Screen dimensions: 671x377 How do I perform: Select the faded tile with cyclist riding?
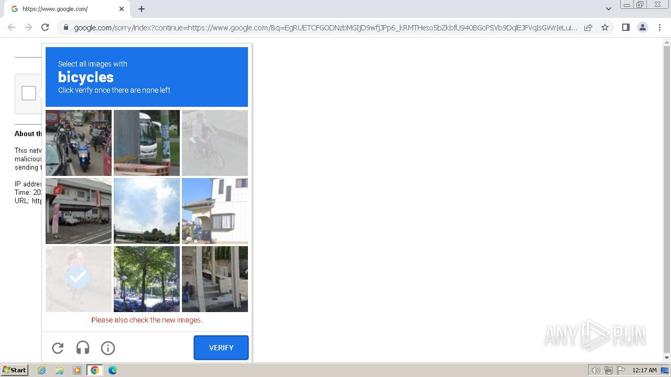click(215, 143)
